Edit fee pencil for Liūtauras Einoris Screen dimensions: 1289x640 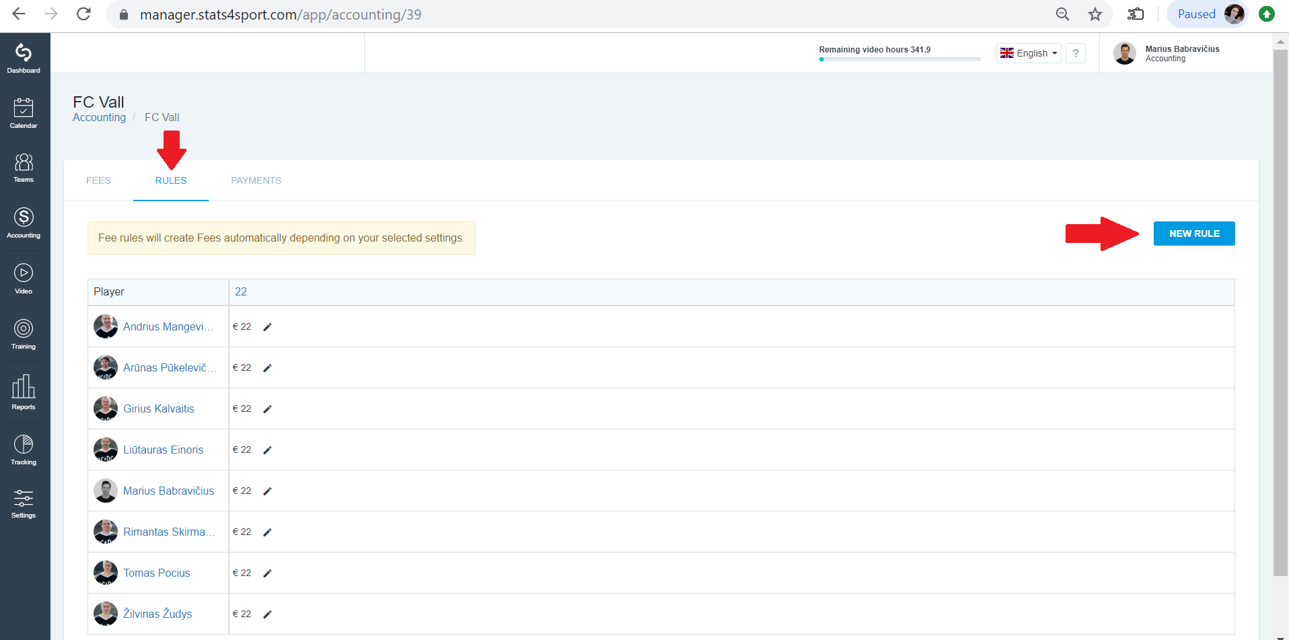[267, 450]
